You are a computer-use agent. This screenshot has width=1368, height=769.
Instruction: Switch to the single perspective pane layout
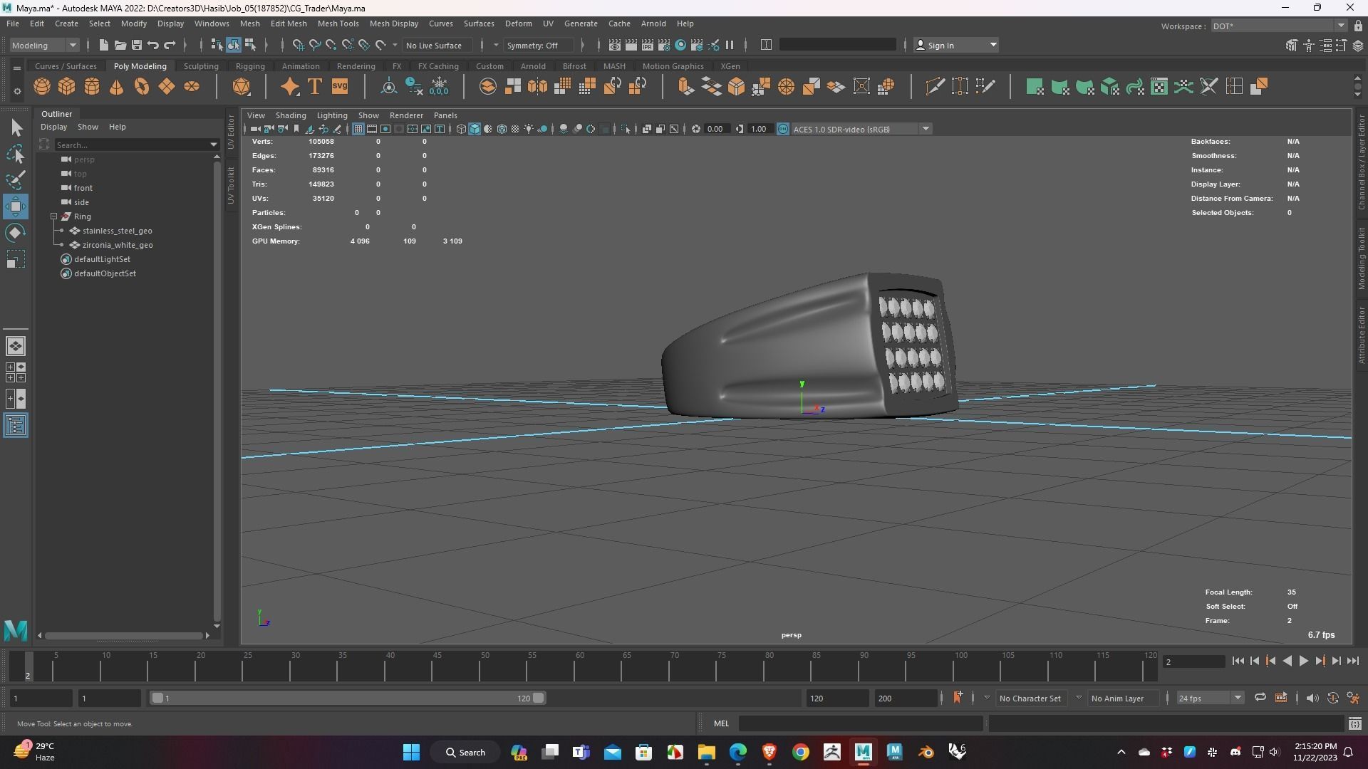click(16, 346)
